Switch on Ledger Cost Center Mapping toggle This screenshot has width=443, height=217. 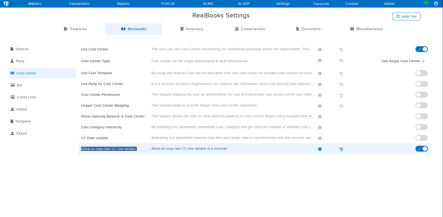[x=421, y=106]
